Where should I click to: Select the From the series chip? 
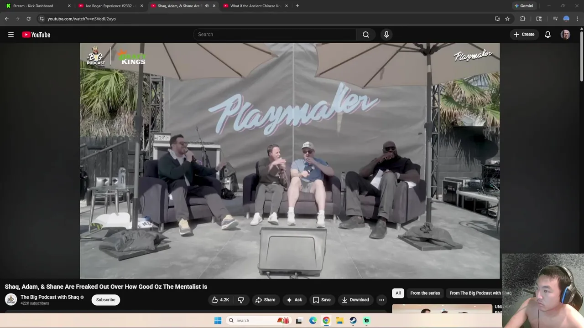(x=425, y=293)
